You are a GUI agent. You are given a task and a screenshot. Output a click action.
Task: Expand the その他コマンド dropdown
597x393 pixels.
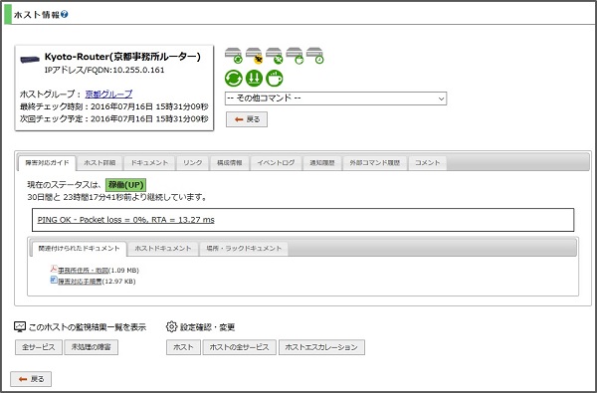tap(335, 98)
